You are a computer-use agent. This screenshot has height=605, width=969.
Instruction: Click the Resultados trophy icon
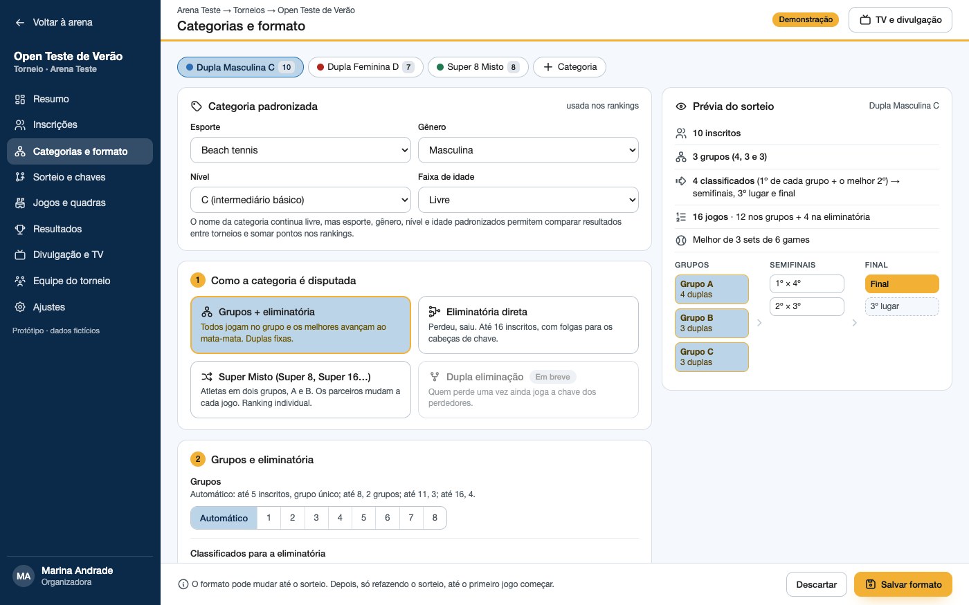(20, 229)
